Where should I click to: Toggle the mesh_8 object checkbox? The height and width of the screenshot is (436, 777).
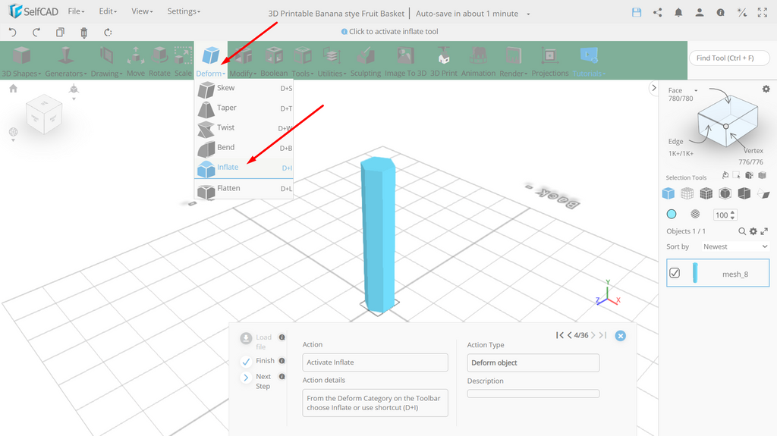point(675,273)
